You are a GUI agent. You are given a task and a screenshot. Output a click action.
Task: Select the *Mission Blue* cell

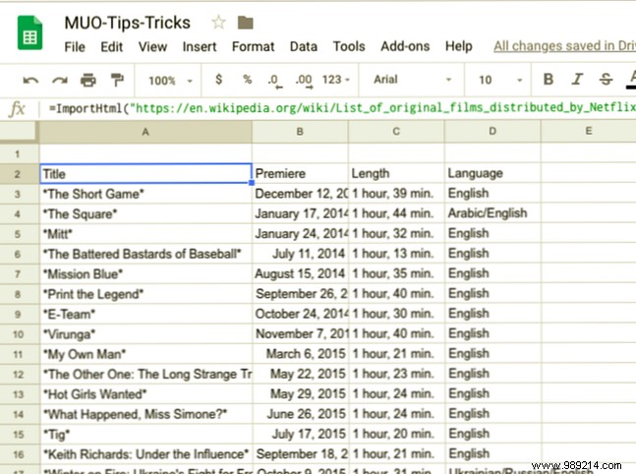point(145,274)
